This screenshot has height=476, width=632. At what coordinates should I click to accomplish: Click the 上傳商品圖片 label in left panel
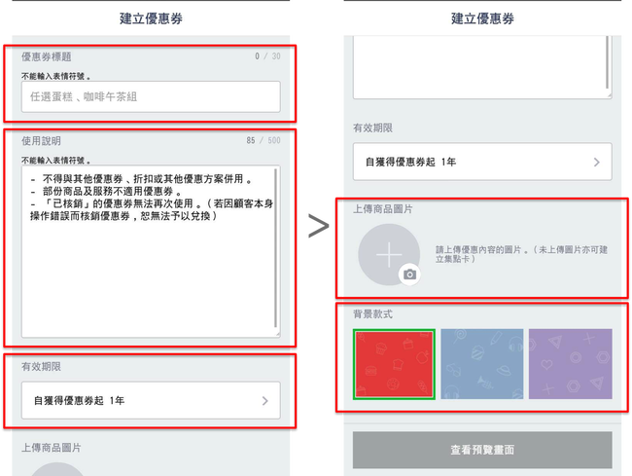click(52, 448)
